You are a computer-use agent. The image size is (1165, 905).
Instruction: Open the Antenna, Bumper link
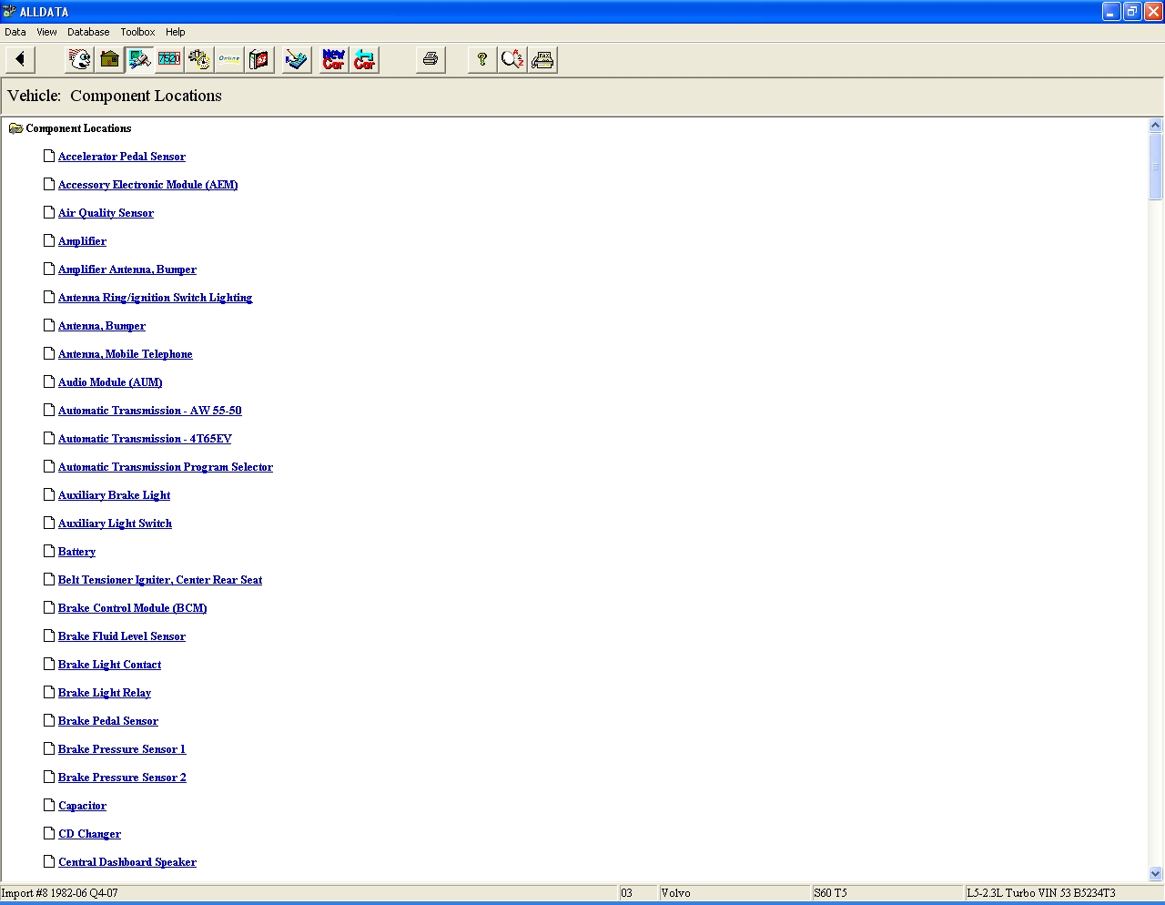pos(102,326)
